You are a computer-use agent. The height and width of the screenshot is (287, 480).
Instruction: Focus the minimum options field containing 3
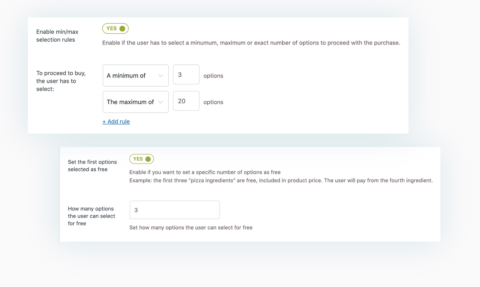click(x=186, y=75)
